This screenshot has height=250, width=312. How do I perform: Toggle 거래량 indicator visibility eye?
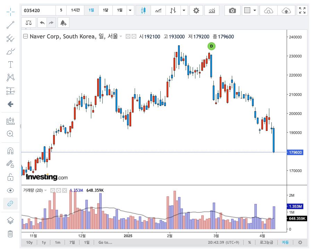point(53,190)
